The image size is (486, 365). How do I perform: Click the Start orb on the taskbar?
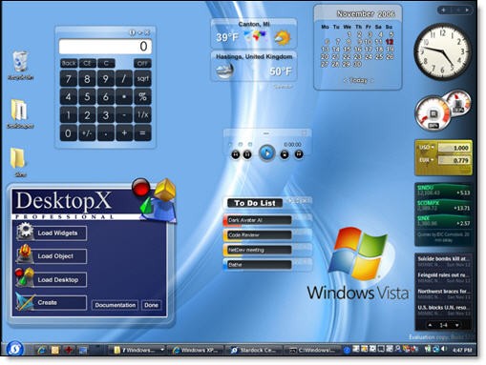14,349
